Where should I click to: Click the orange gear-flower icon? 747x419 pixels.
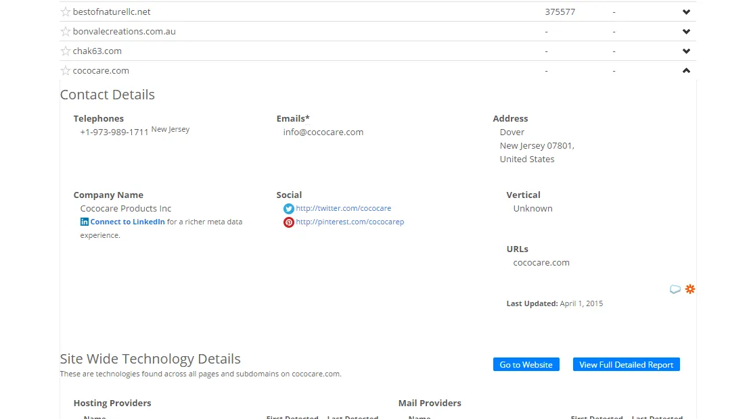click(x=690, y=289)
